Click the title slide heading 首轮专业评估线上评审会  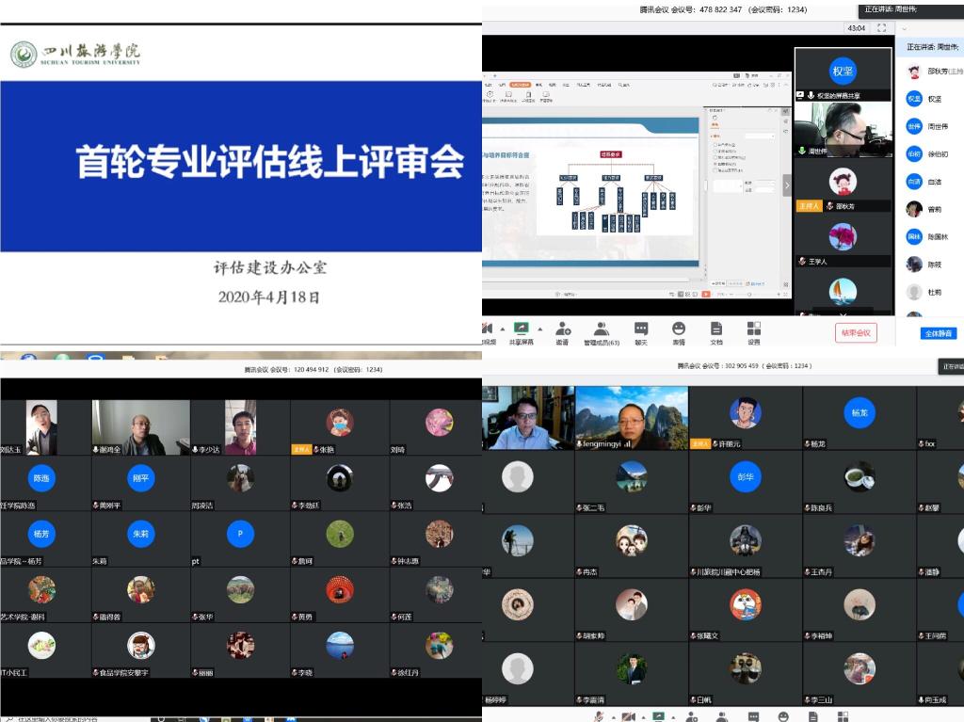point(269,162)
